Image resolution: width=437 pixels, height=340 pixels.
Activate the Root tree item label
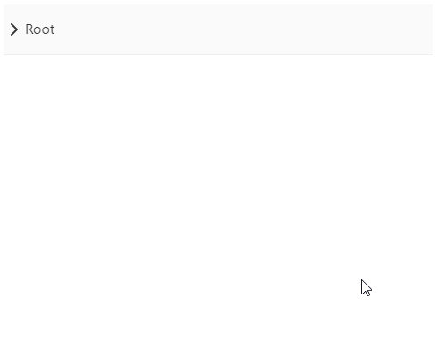[x=40, y=29]
